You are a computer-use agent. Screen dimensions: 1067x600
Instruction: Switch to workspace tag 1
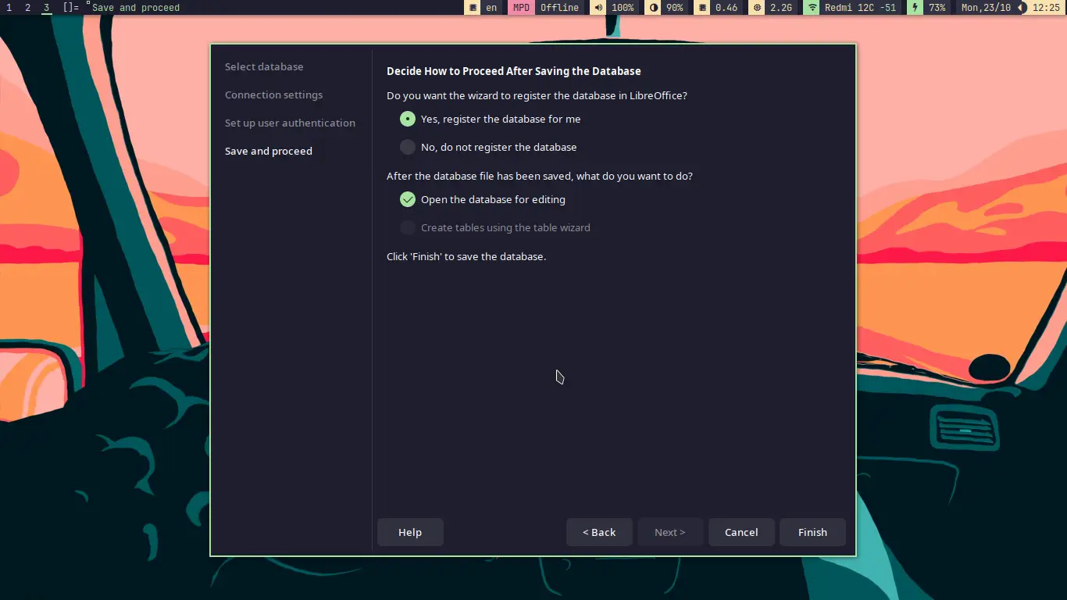tap(9, 8)
